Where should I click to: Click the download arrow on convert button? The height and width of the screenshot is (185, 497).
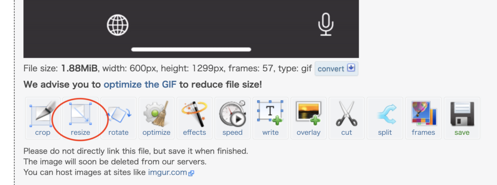pos(351,68)
